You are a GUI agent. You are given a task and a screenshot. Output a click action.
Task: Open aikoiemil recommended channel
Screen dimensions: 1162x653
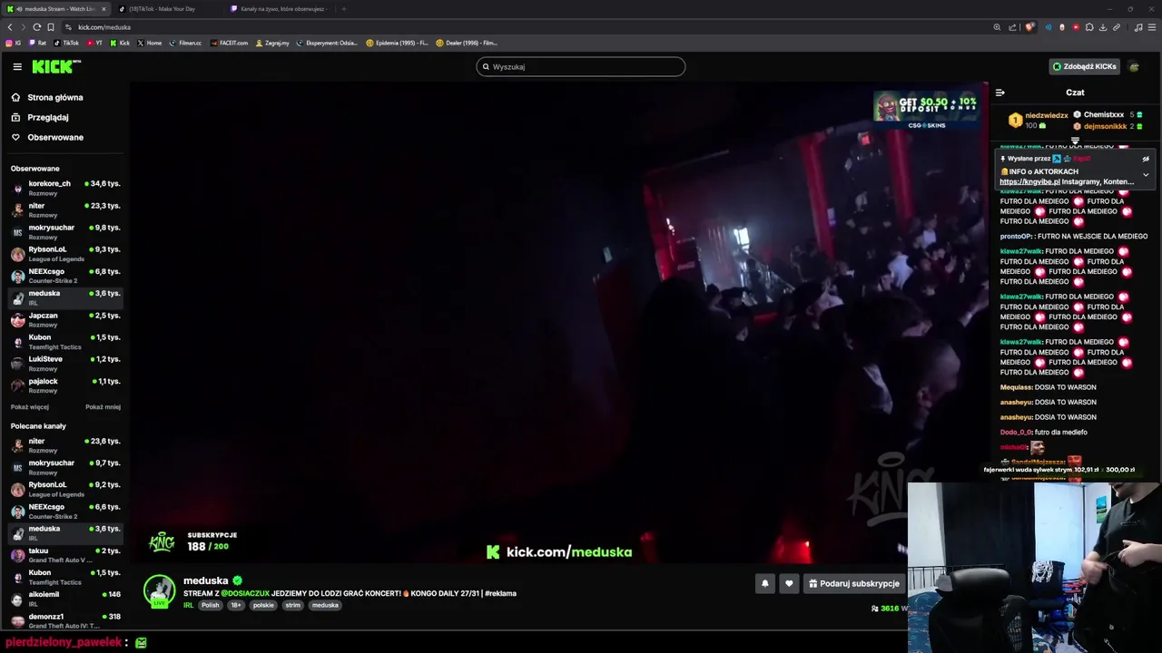pos(65,599)
